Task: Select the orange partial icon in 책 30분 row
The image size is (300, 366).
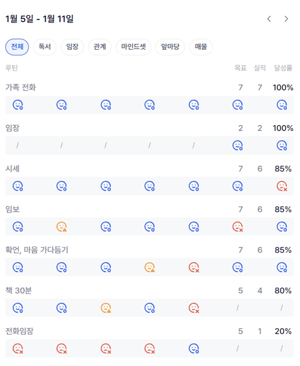Action: pyautogui.click(x=106, y=308)
